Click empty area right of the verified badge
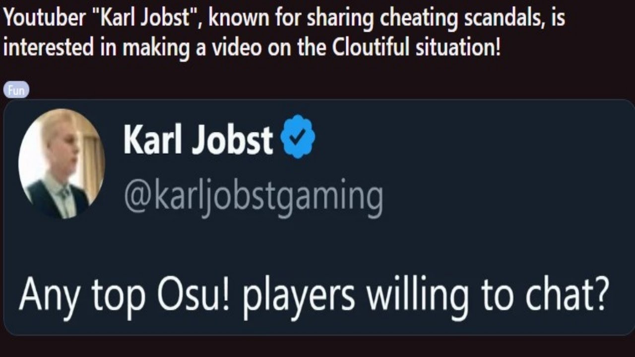The image size is (635, 357). click(446, 139)
